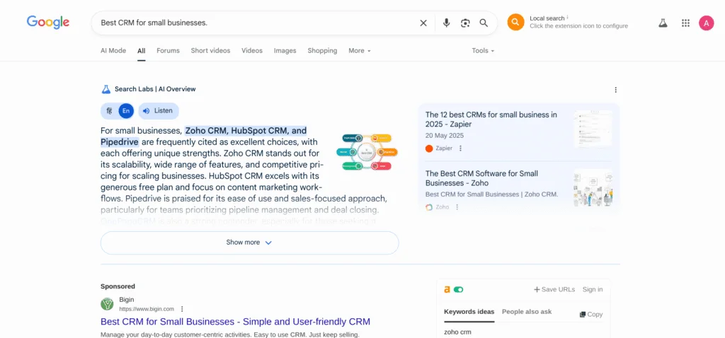Open Google Lens image search icon
This screenshot has width=725, height=338.
click(465, 23)
